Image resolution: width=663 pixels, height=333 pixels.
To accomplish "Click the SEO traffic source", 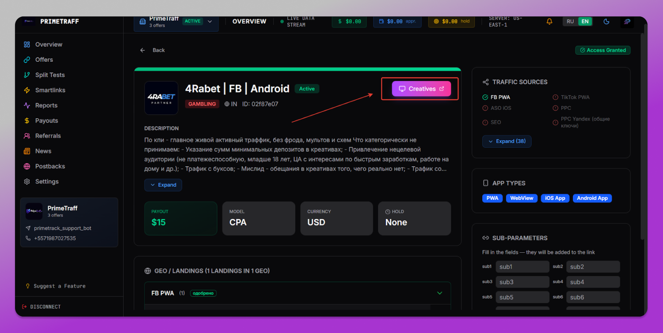I will (492, 122).
